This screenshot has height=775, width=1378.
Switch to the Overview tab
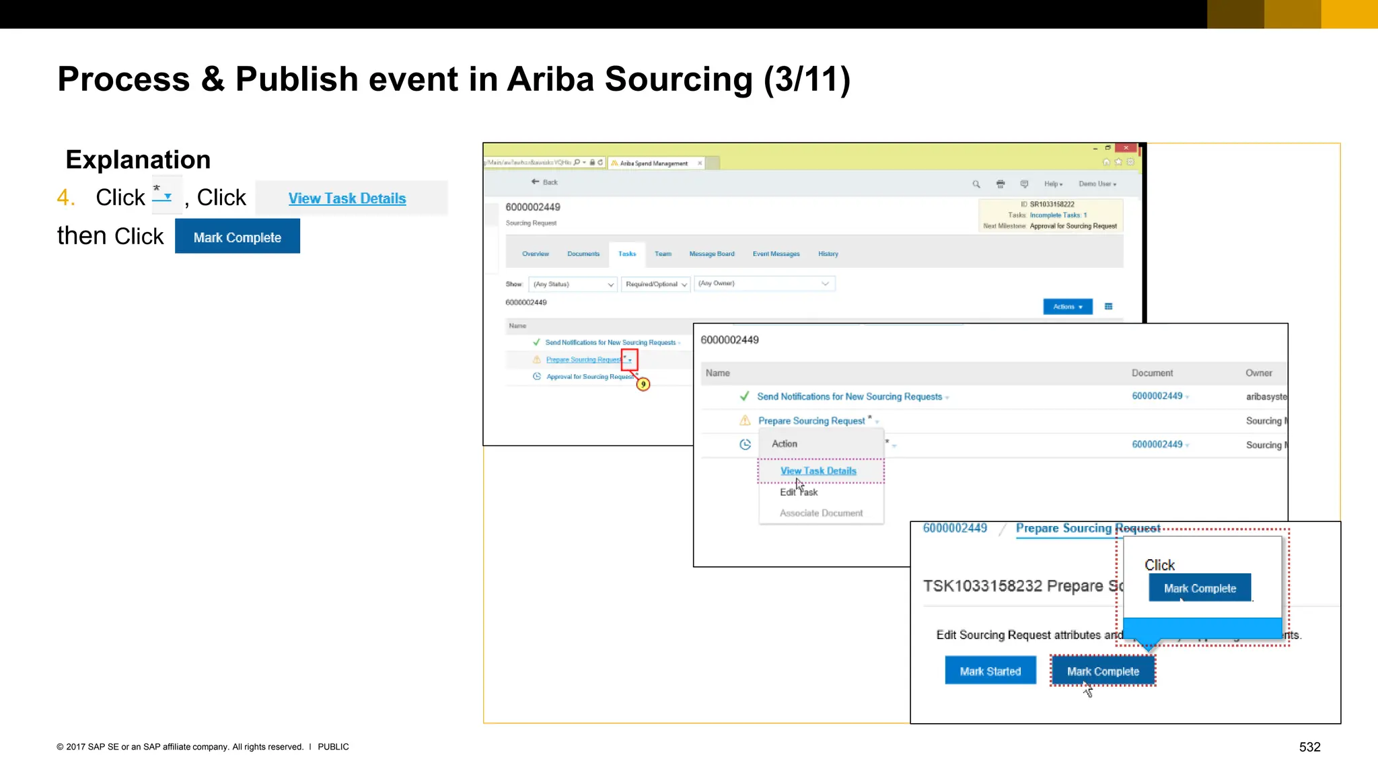(536, 254)
